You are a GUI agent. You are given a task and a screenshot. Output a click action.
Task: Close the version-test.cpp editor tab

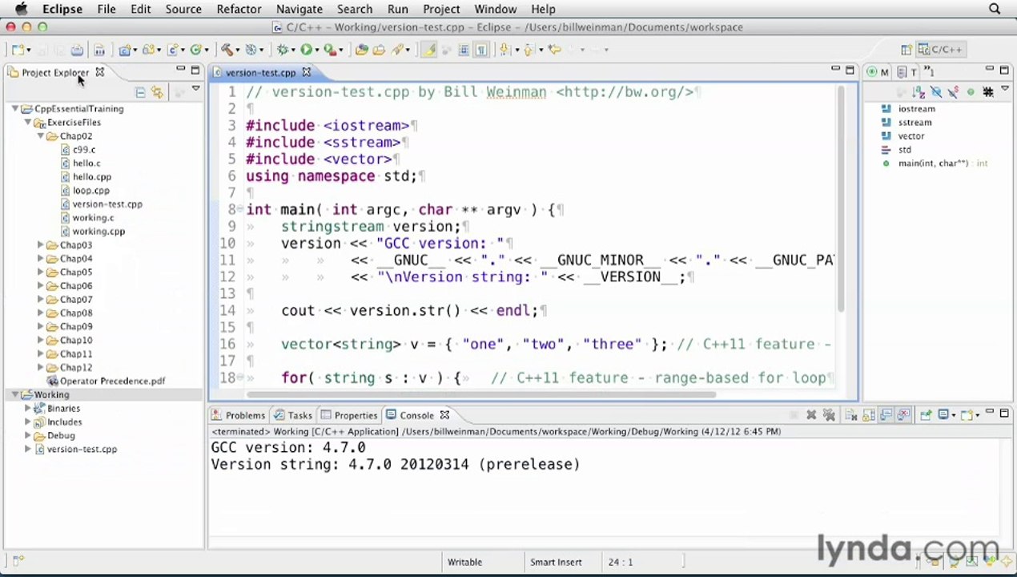pyautogui.click(x=307, y=72)
